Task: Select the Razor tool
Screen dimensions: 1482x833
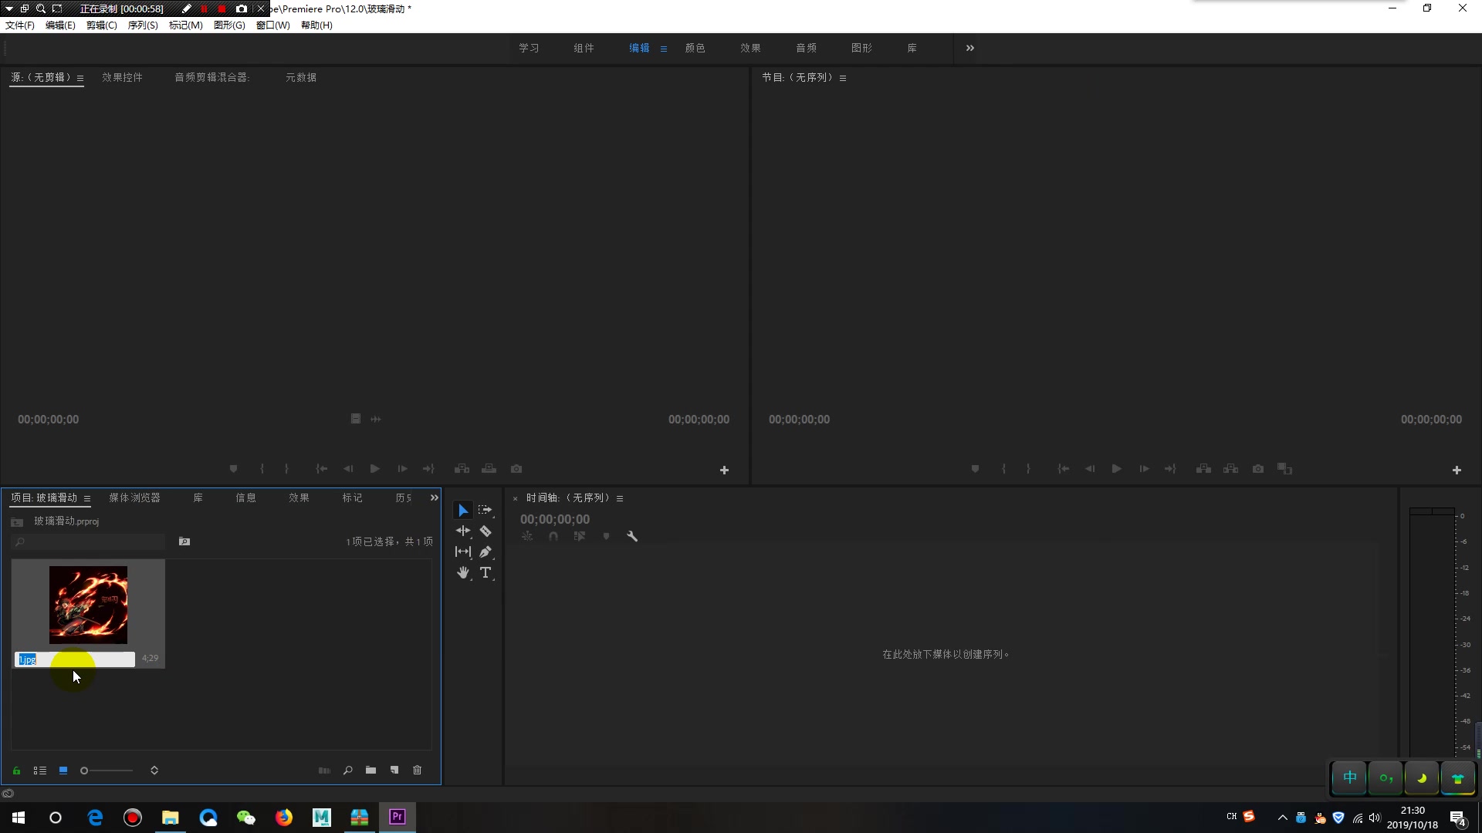Action: tap(486, 531)
